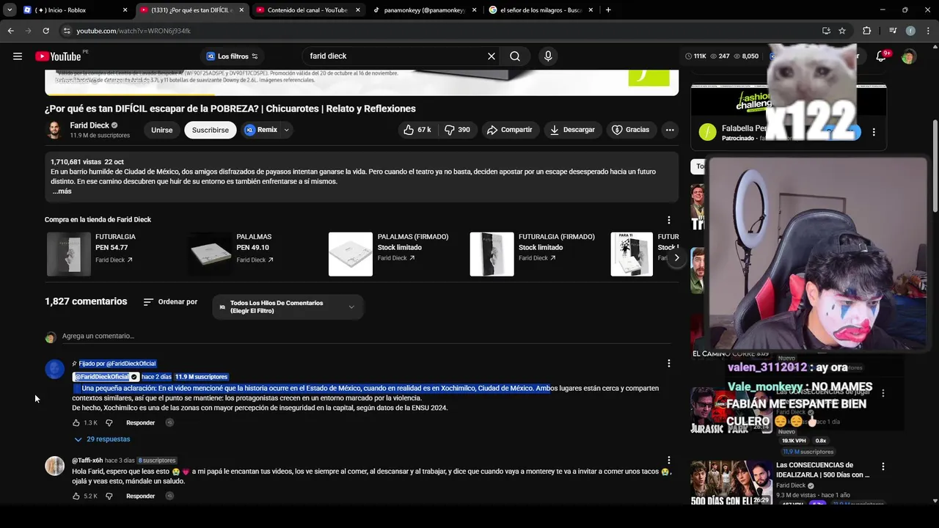This screenshot has height=528, width=939.
Task: Switch to the Inicio - Roblox tab
Action: click(67, 10)
